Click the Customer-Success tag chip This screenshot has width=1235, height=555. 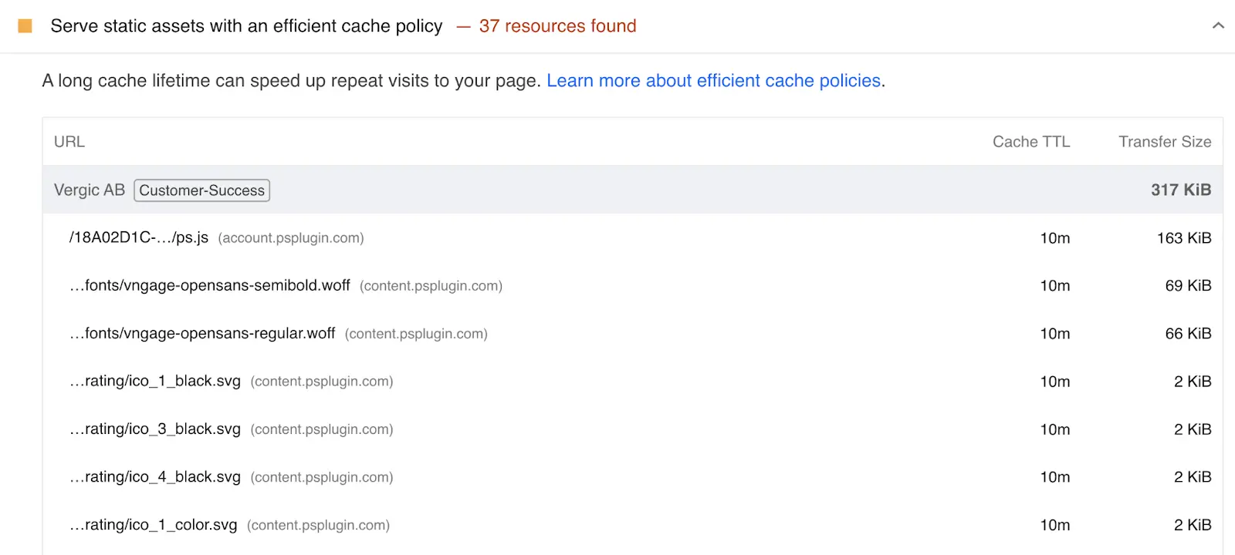(x=202, y=190)
